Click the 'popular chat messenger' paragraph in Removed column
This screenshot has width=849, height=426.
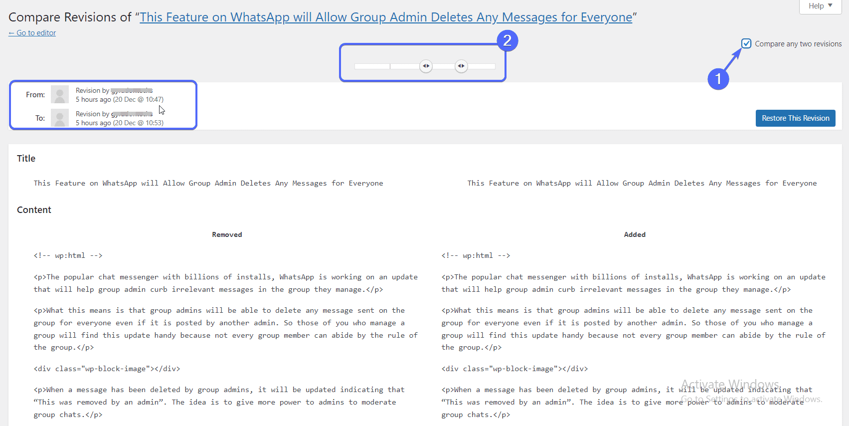[226, 283]
